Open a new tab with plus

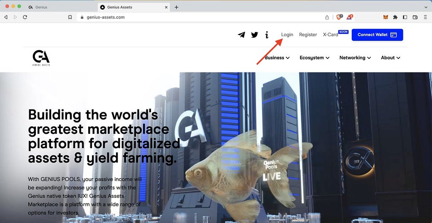(x=176, y=7)
